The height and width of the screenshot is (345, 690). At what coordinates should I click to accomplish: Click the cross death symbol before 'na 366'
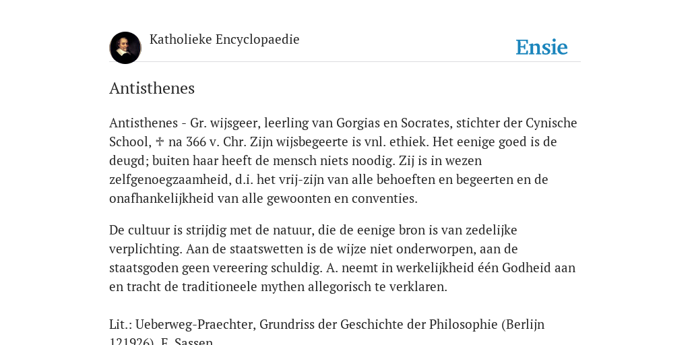tap(160, 142)
